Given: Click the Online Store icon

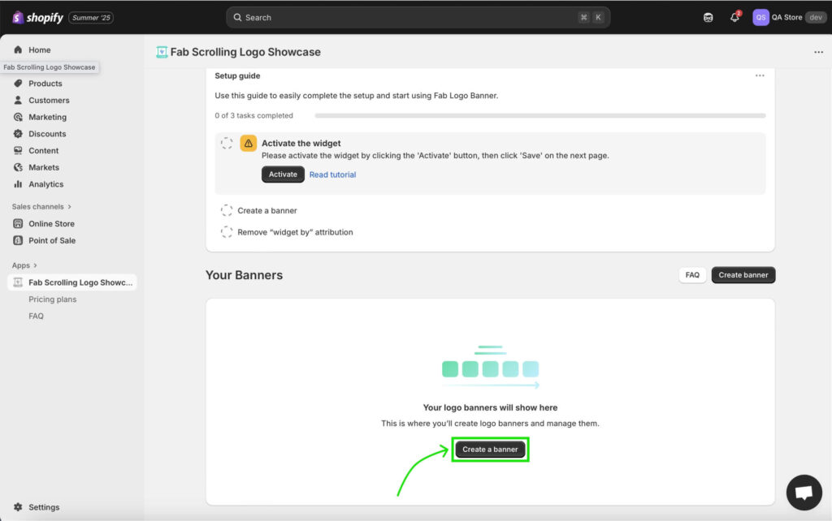Looking at the screenshot, I should [18, 224].
